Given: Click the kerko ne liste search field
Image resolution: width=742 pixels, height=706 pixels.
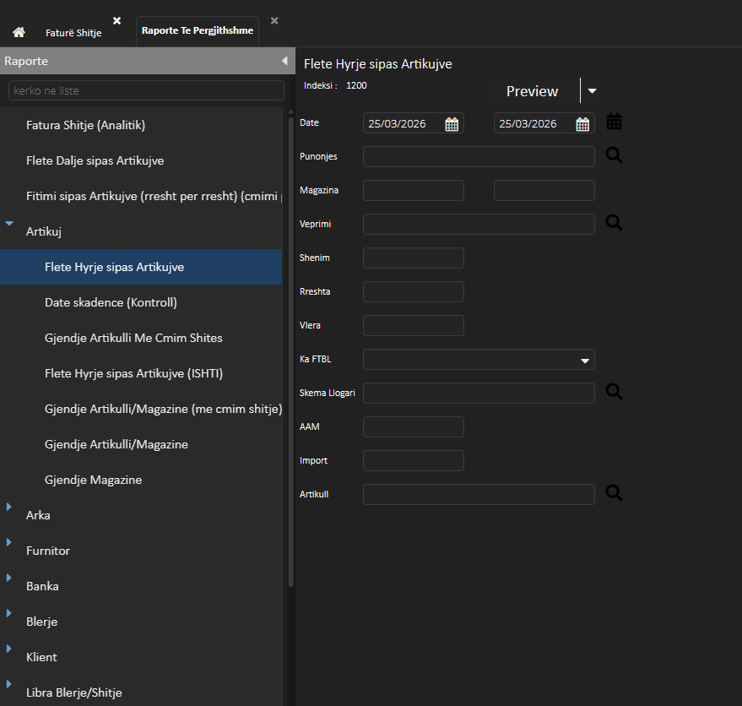Looking at the screenshot, I should pyautogui.click(x=146, y=90).
